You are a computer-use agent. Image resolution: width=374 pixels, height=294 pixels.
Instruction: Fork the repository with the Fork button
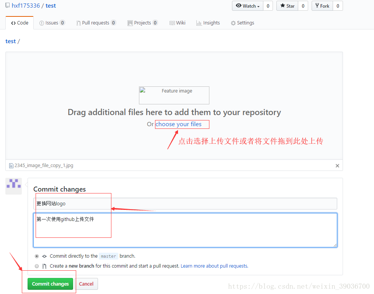click(x=322, y=6)
